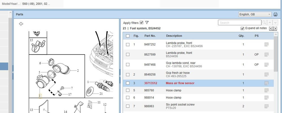The height and width of the screenshot is (113, 282).
Task: Click the search magnifier icon
Action: coord(264,22)
